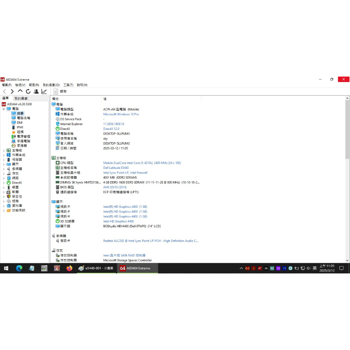The image size is (350, 350).
Task: Open Realtek ALC292 audio link
Action: pyautogui.click(x=151, y=241)
